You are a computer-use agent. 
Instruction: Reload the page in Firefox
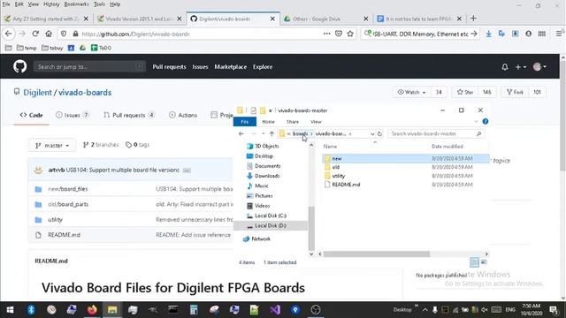pyautogui.click(x=35, y=34)
